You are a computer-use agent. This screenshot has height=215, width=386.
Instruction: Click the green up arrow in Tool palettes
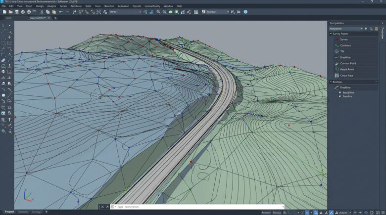366,29
